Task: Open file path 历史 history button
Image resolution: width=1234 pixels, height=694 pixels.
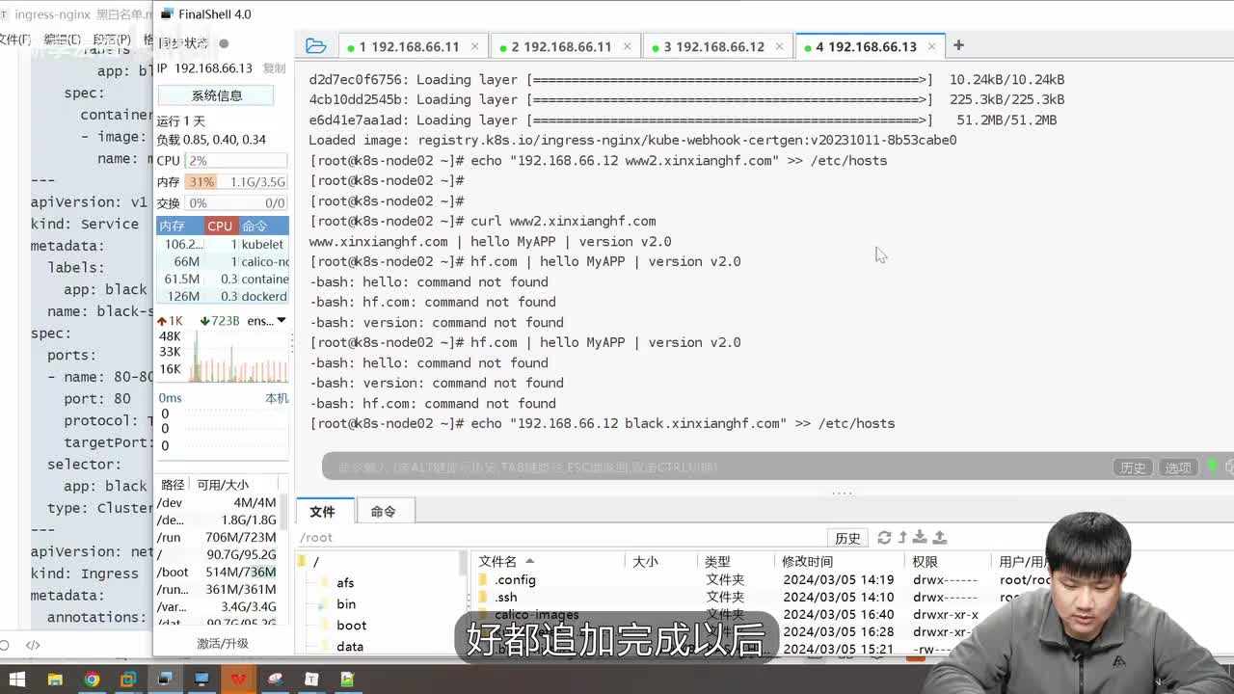Action: [x=847, y=538]
